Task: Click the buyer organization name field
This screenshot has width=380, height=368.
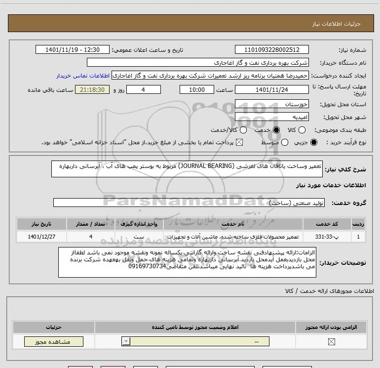Action: tap(198, 63)
